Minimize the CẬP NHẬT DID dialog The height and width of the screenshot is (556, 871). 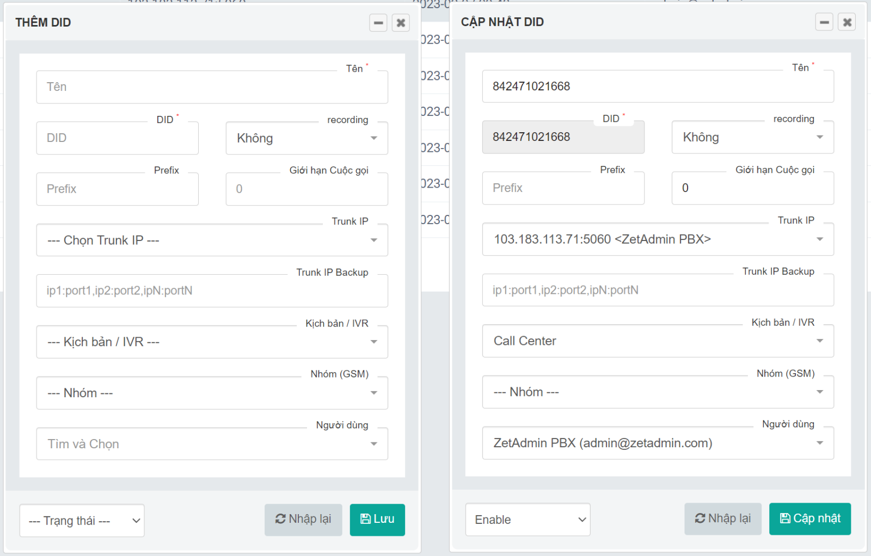(x=824, y=22)
